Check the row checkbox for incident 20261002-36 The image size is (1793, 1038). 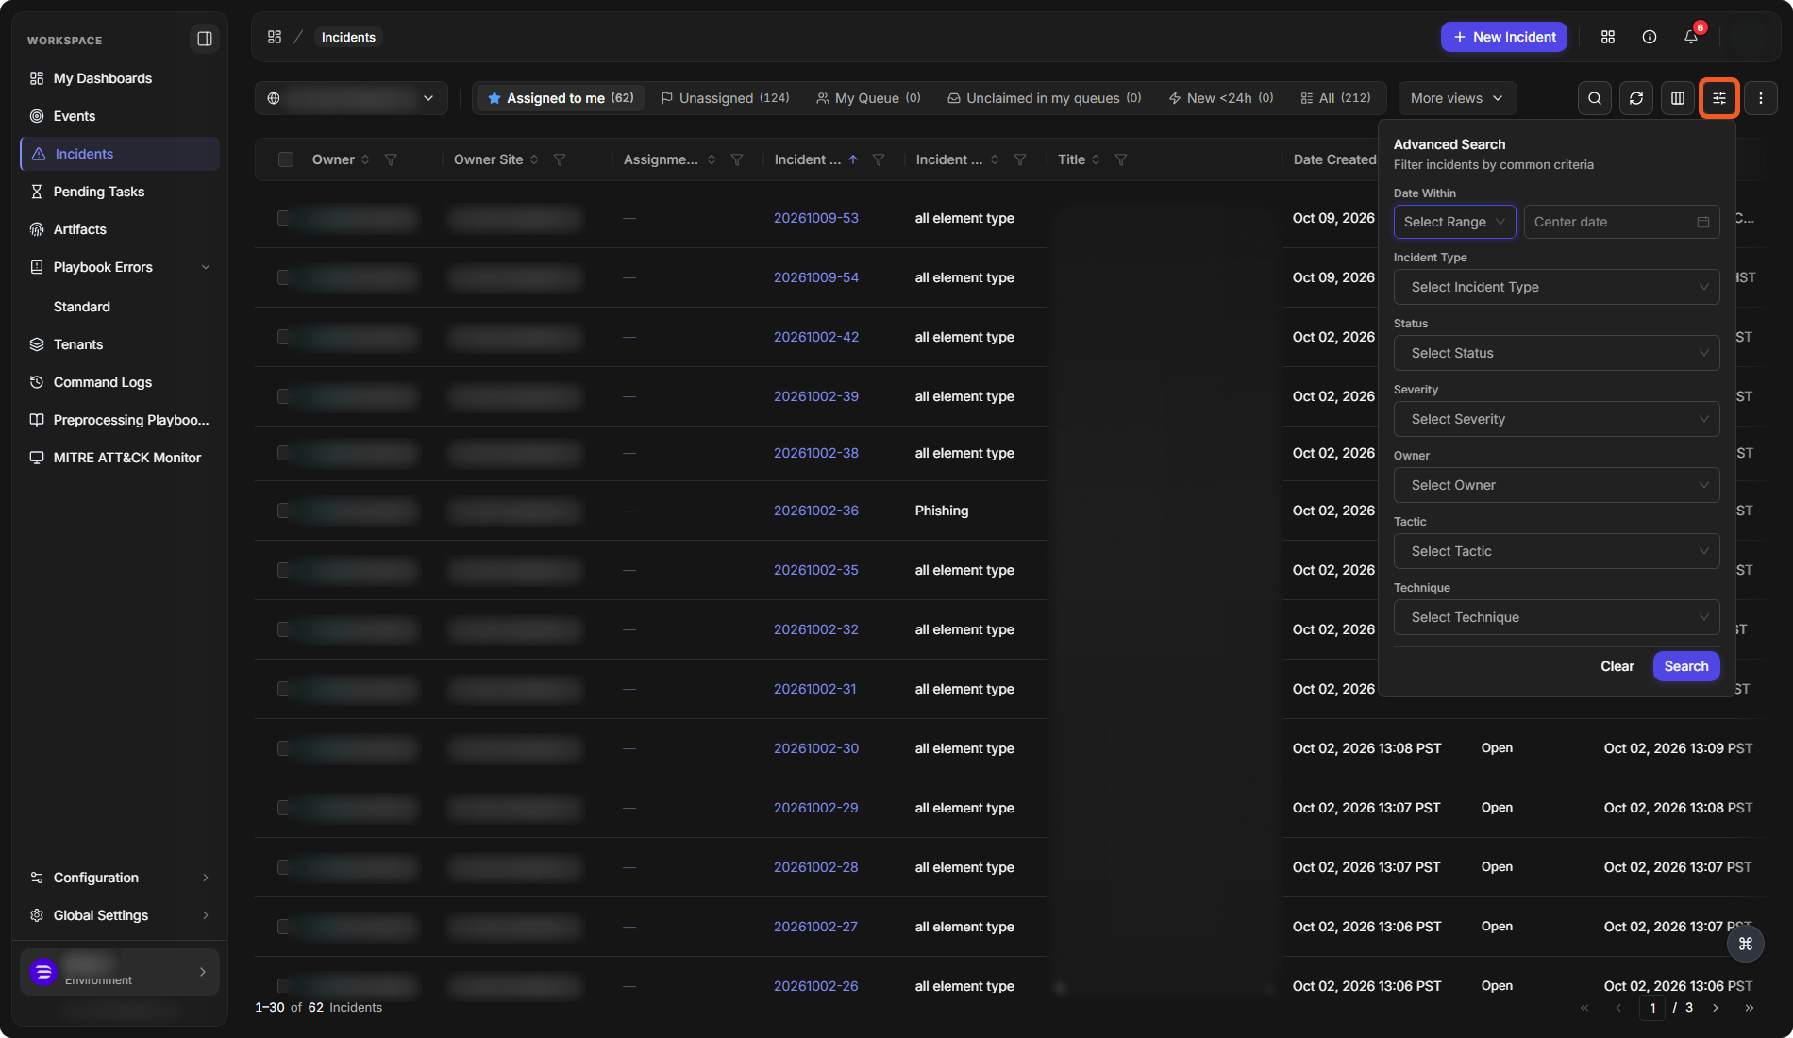coord(284,511)
